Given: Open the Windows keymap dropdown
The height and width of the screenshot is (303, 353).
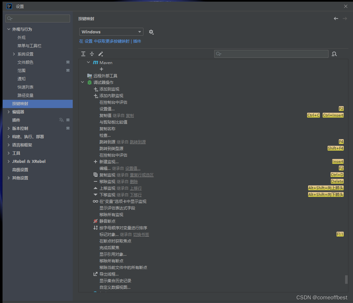Looking at the screenshot, I should point(111,32).
